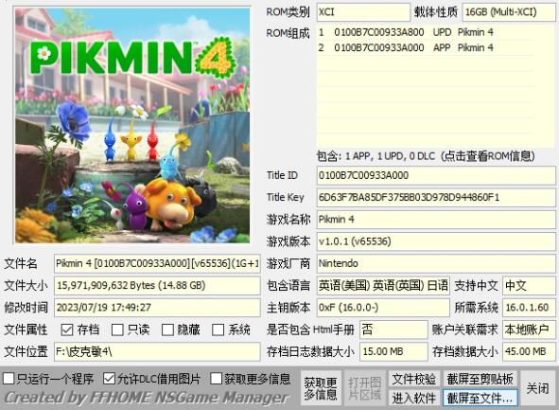Click the 文件校验 button
The width and height of the screenshot is (559, 410).
tap(414, 379)
